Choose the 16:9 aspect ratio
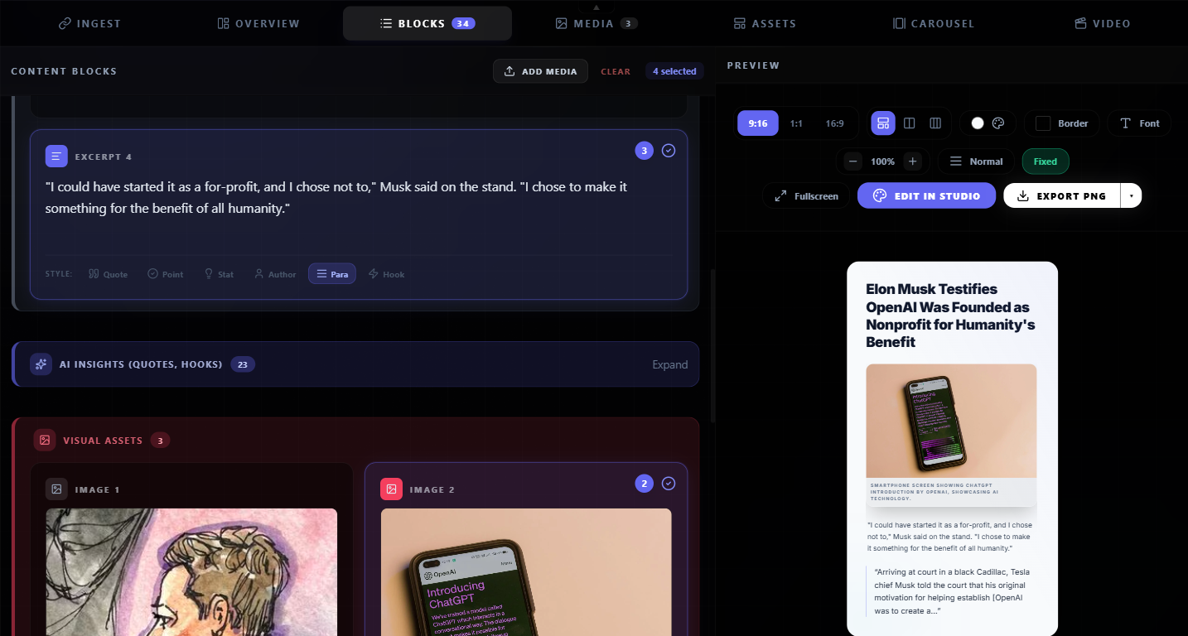The image size is (1188, 636). (834, 123)
